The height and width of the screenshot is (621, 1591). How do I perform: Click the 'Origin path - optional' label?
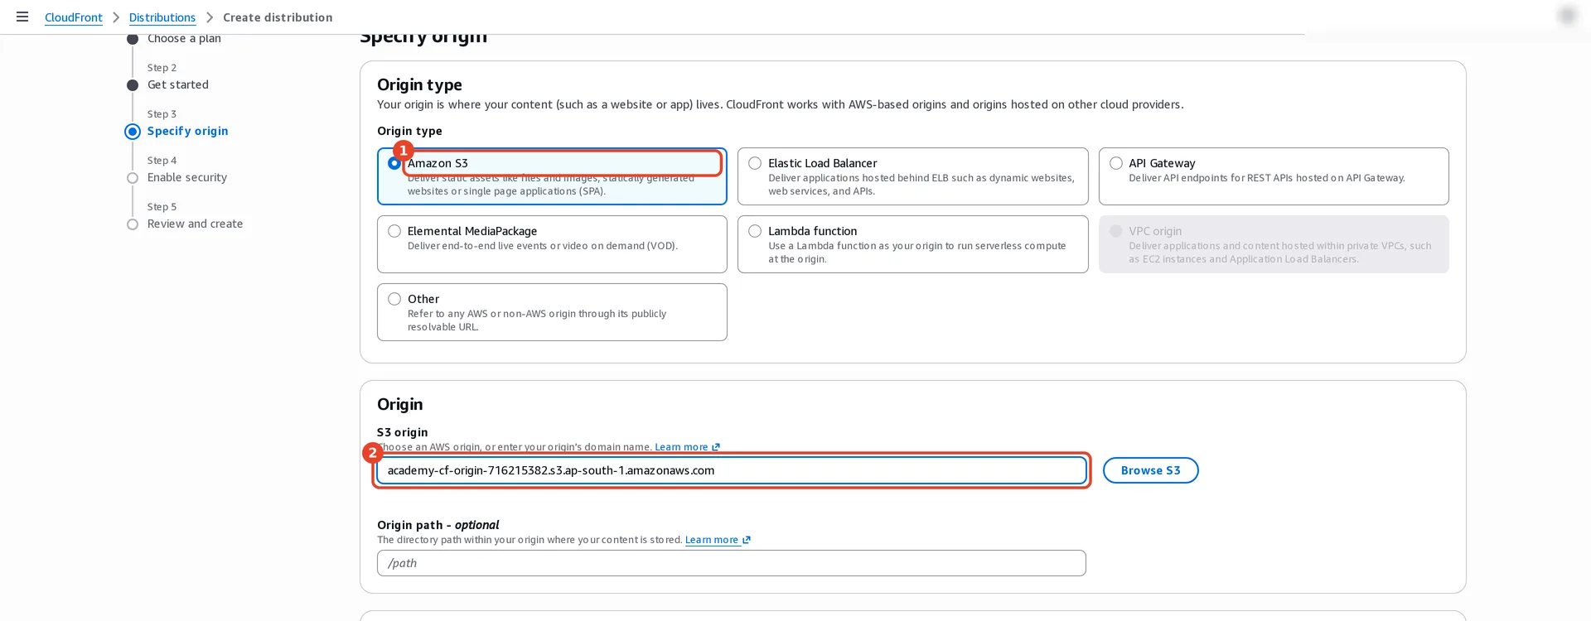(438, 525)
